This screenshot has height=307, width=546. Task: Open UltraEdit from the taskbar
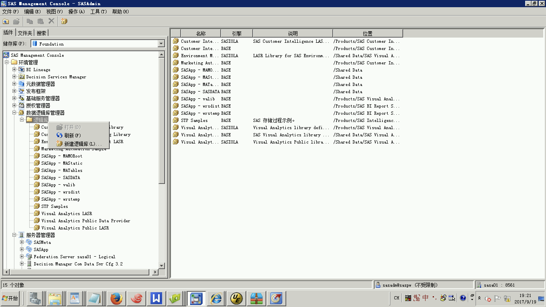[237, 298]
